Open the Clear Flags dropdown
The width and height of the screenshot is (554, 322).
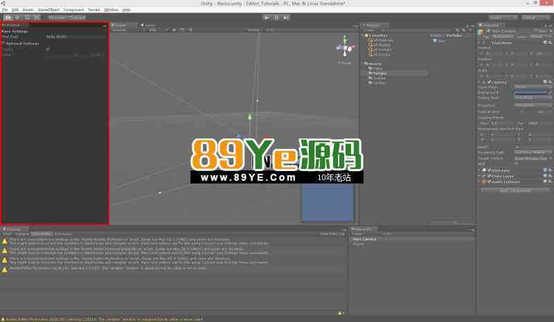pos(533,87)
